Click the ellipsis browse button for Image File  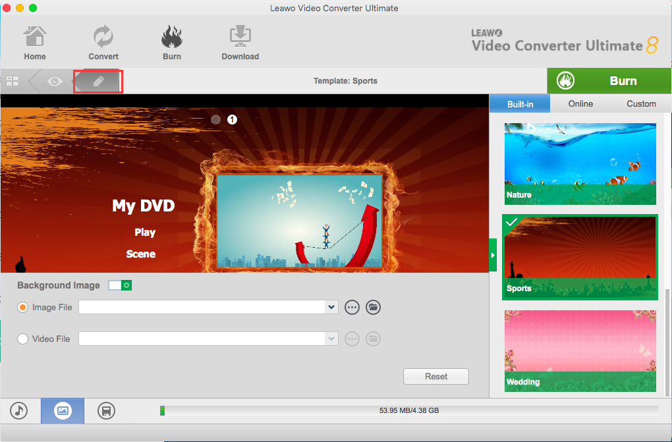(352, 308)
